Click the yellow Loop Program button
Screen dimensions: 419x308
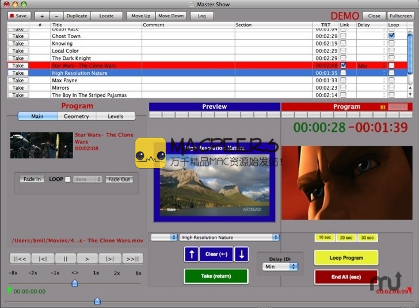coord(346,258)
